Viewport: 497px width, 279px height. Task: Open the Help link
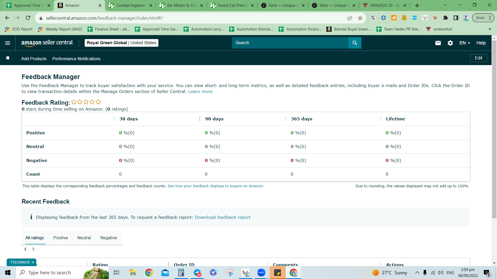point(481,43)
